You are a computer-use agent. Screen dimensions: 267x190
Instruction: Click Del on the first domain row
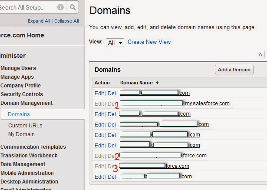point(112,93)
